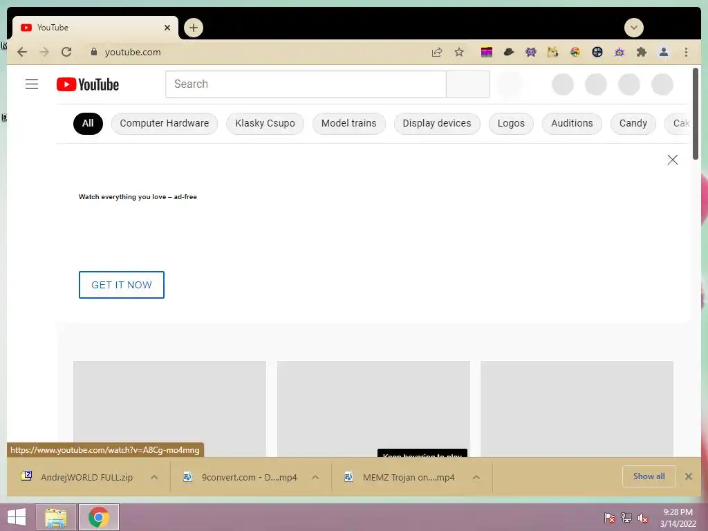Image resolution: width=708 pixels, height=531 pixels.
Task: Open the middle video thumbnail placeholder
Action: click(373, 409)
